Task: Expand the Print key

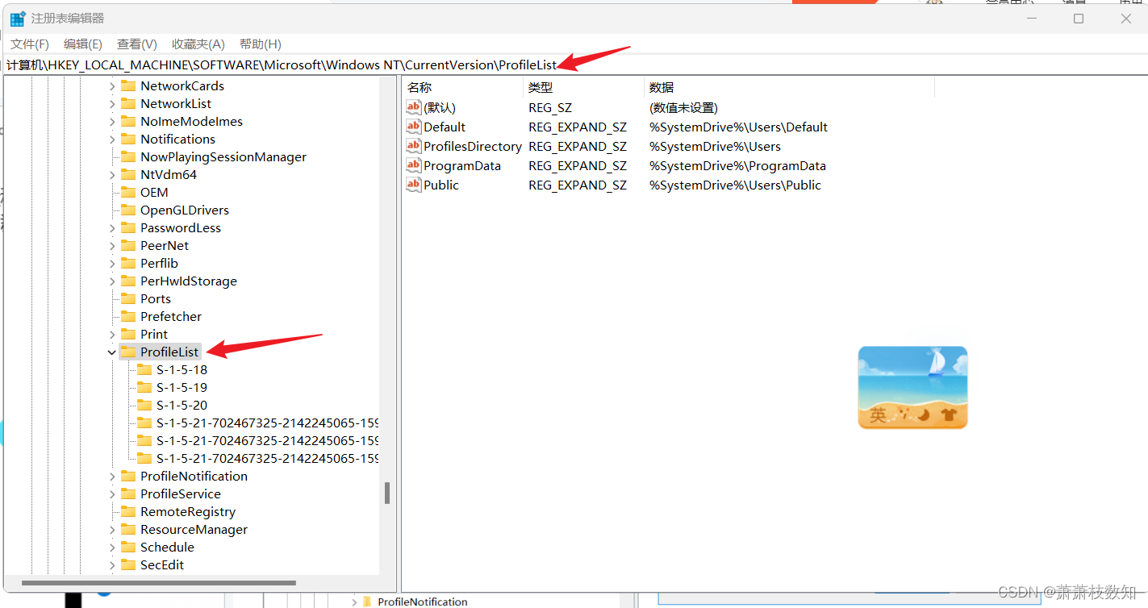Action: point(112,335)
